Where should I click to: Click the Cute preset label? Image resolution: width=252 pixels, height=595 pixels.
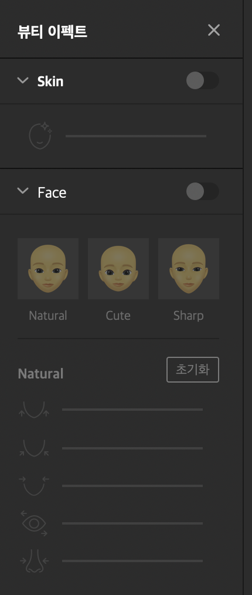click(x=118, y=316)
